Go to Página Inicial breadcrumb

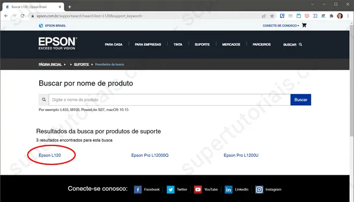coord(50,64)
